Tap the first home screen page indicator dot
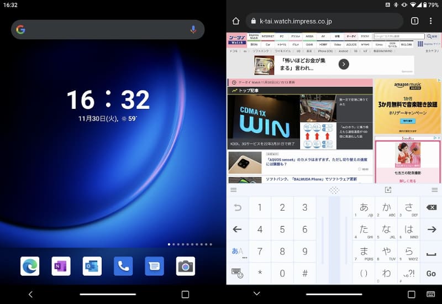442x304 pixels. [169, 244]
